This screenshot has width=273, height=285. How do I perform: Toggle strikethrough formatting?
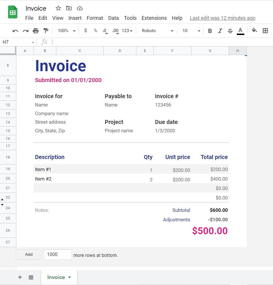coord(230,31)
